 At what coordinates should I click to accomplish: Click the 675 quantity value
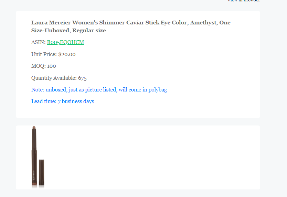[82, 78]
